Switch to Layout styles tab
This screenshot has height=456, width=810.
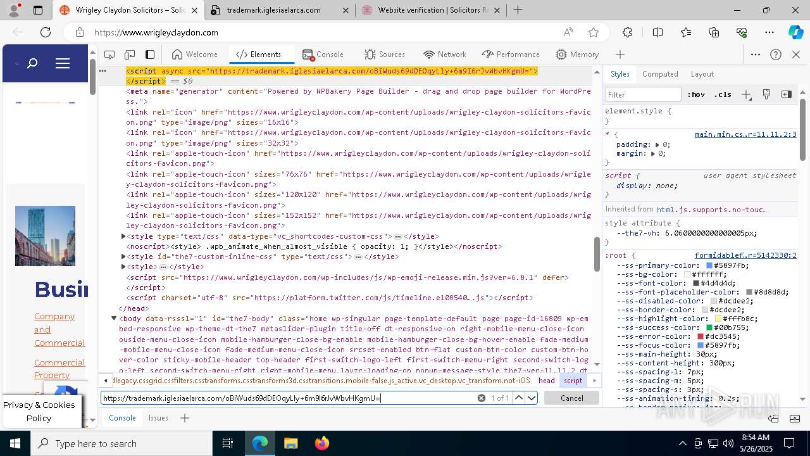[702, 74]
